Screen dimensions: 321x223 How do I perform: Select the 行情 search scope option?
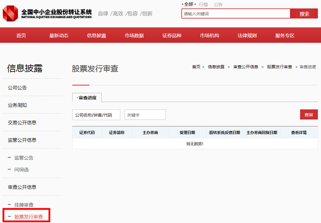pos(203,4)
